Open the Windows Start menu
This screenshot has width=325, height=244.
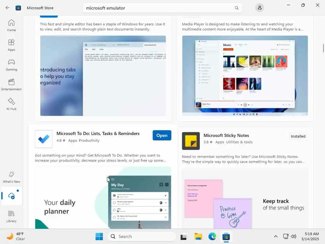(99, 236)
